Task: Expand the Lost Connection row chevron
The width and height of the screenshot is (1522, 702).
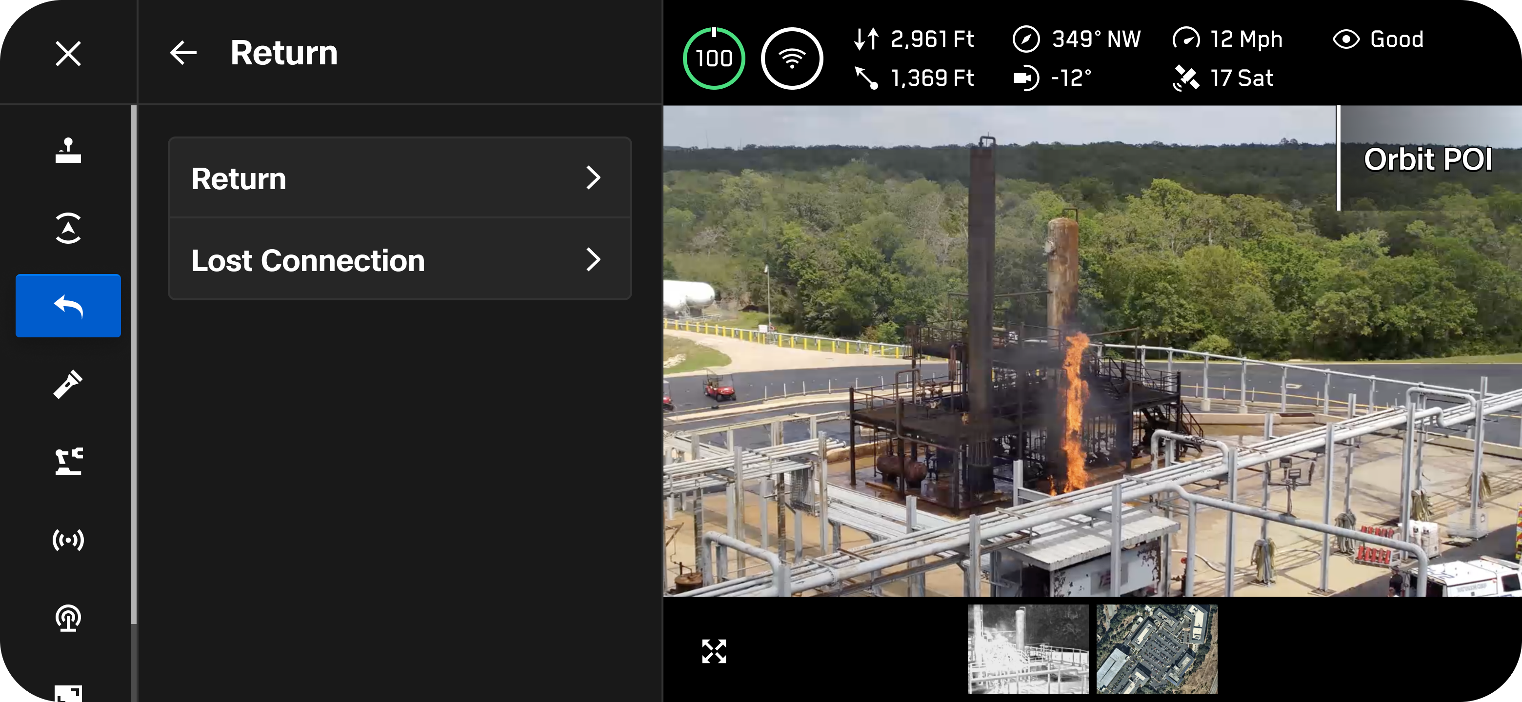Action: coord(593,259)
